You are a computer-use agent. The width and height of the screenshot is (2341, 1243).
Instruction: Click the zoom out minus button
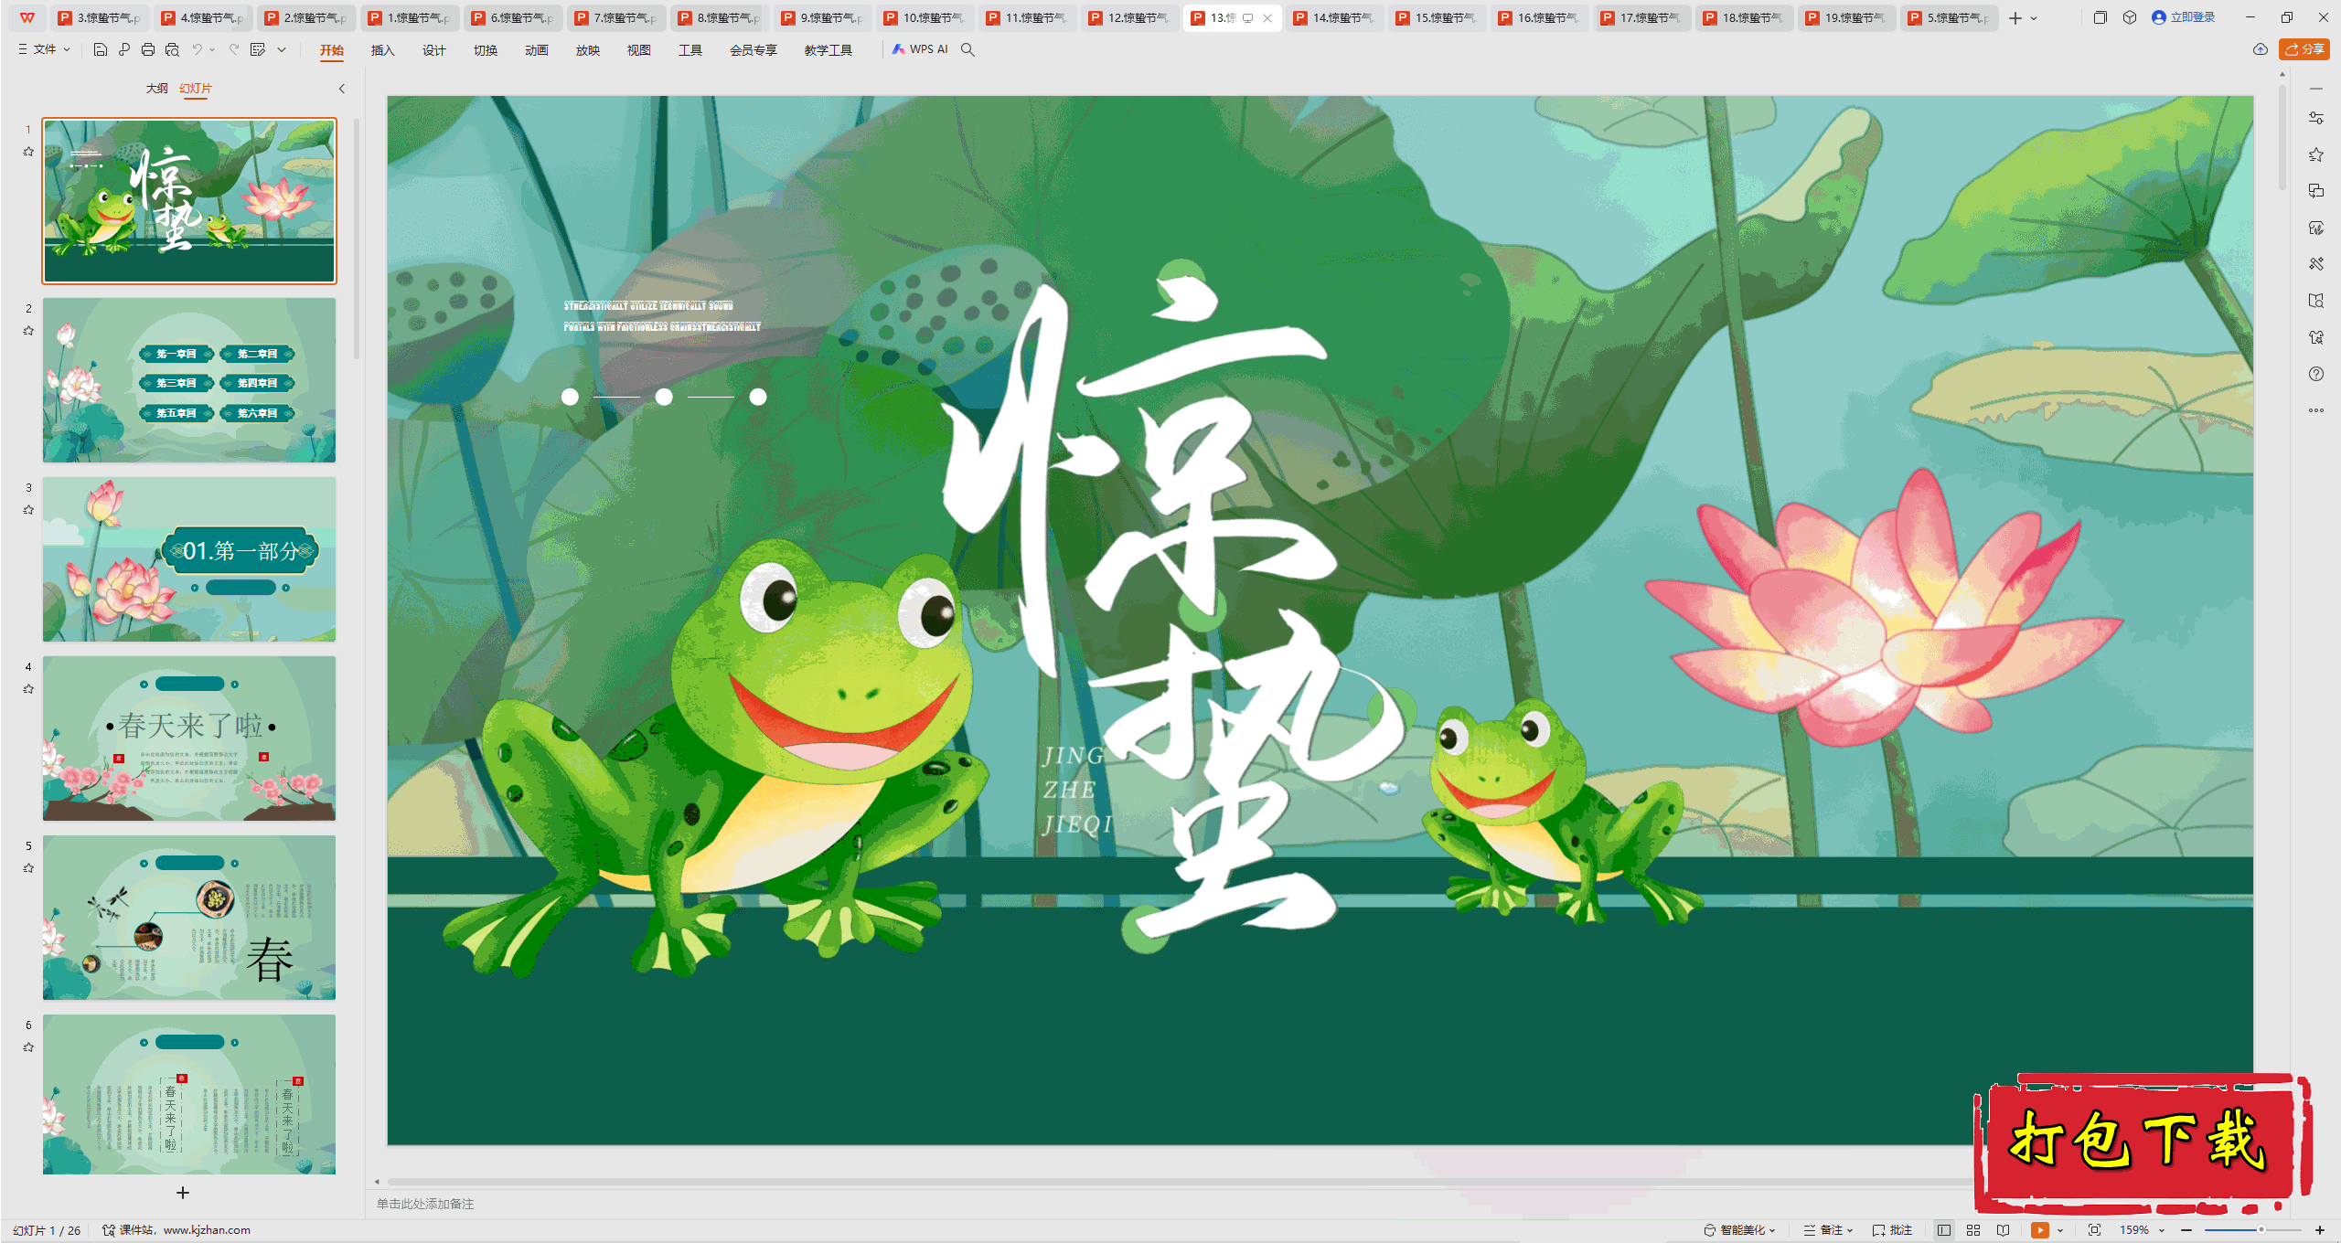click(2186, 1230)
